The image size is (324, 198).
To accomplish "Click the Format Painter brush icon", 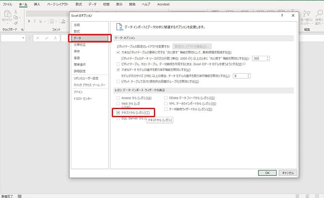I will (17, 24).
